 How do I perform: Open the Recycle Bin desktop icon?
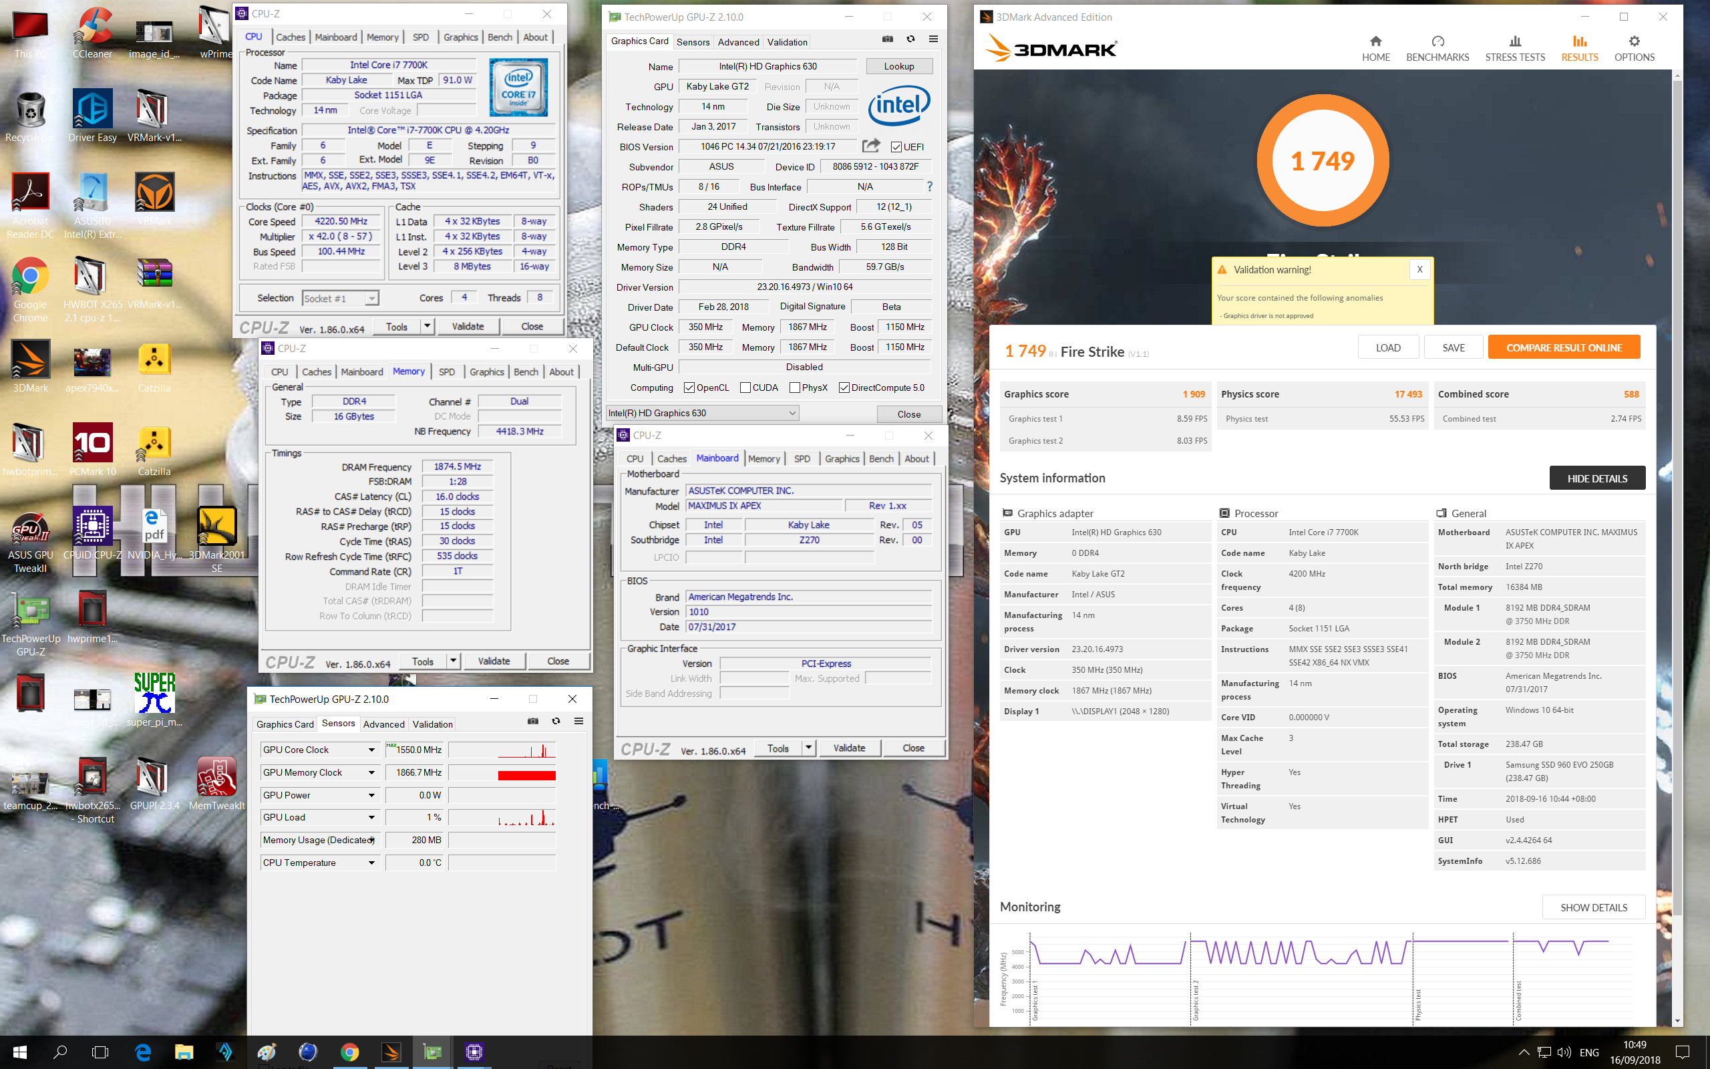[30, 116]
